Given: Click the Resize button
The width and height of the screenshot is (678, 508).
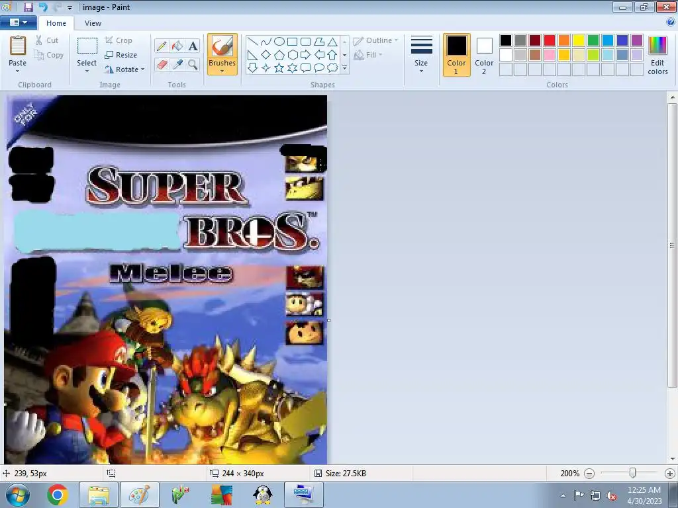Looking at the screenshot, I should point(121,55).
